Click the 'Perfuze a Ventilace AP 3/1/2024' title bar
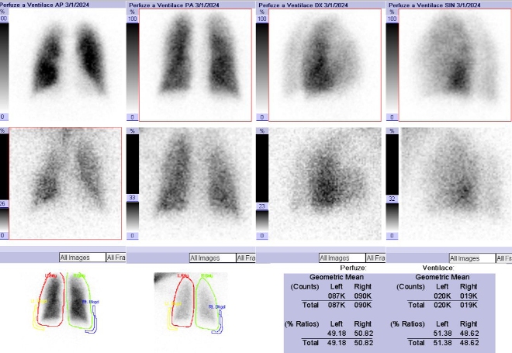512x353 pixels. [x=62, y=5]
